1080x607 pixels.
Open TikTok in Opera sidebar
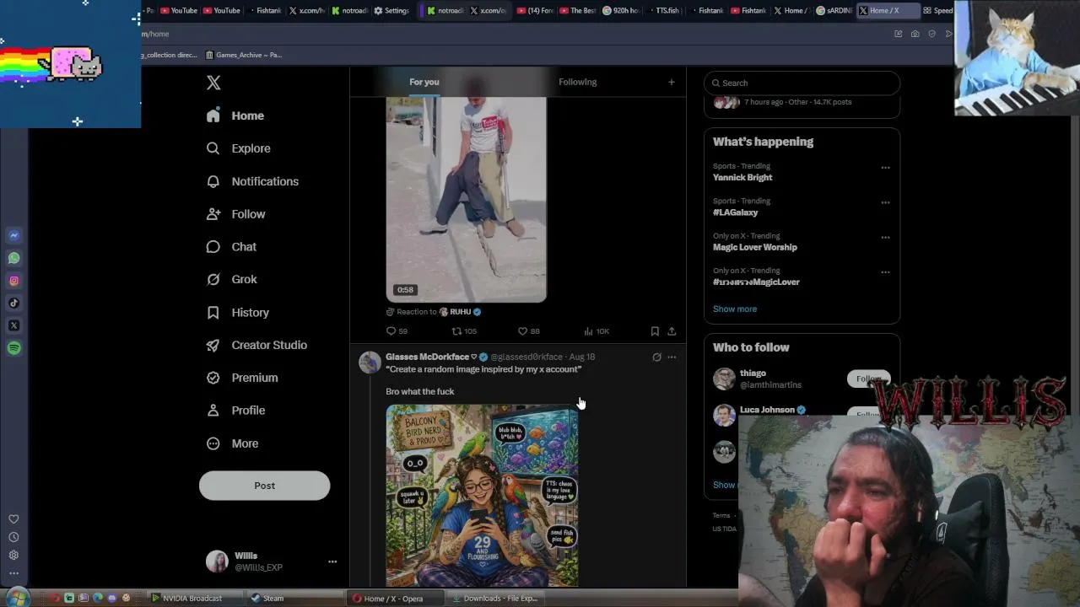tap(13, 303)
